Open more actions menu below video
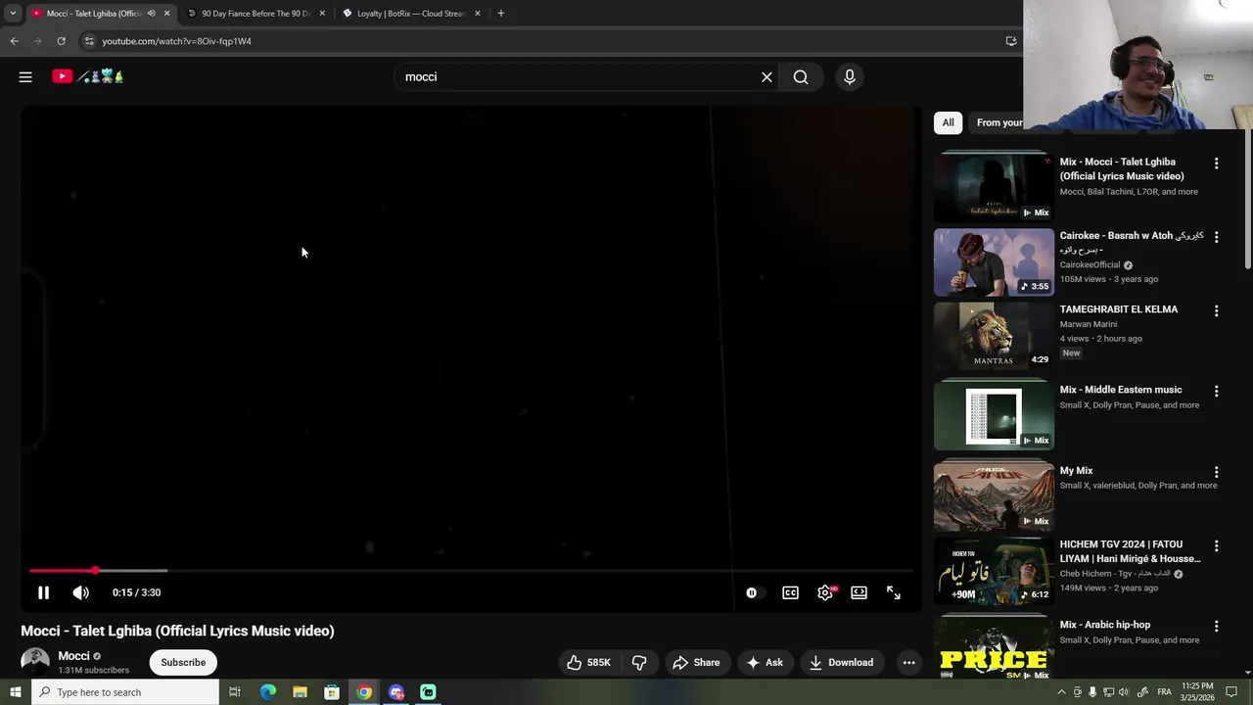 pyautogui.click(x=908, y=663)
